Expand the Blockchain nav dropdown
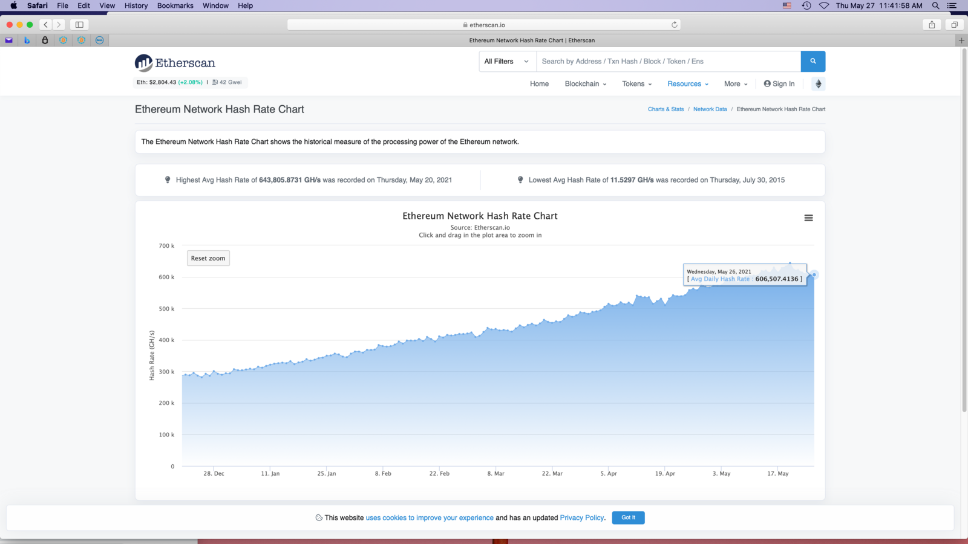This screenshot has height=544, width=968. point(585,84)
